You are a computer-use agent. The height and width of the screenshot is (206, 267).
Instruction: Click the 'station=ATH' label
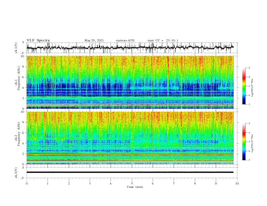tap(125, 40)
